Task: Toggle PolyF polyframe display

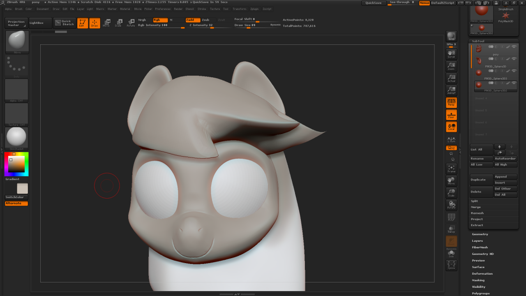Action: (451, 217)
